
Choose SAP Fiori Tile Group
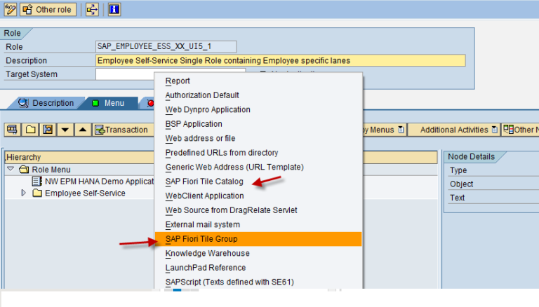click(x=258, y=239)
